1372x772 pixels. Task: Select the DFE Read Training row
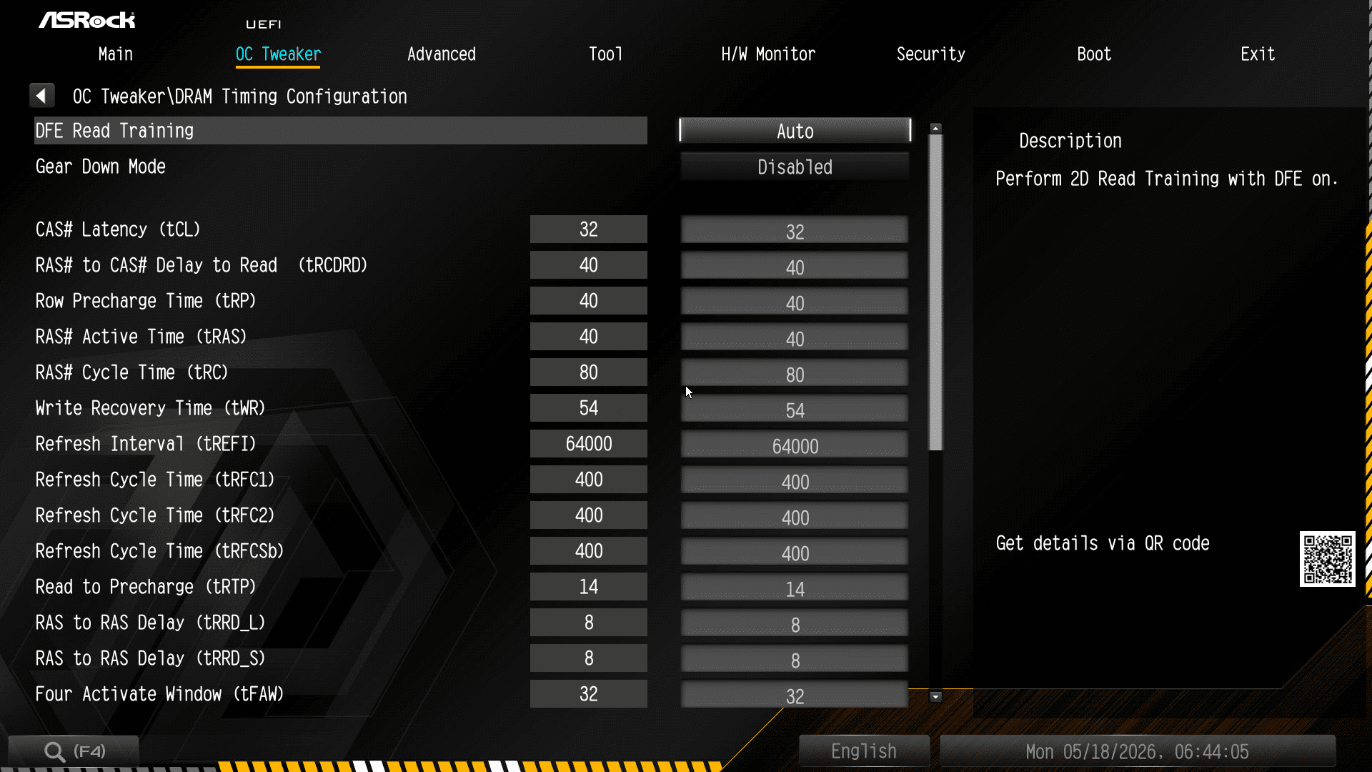click(x=341, y=131)
